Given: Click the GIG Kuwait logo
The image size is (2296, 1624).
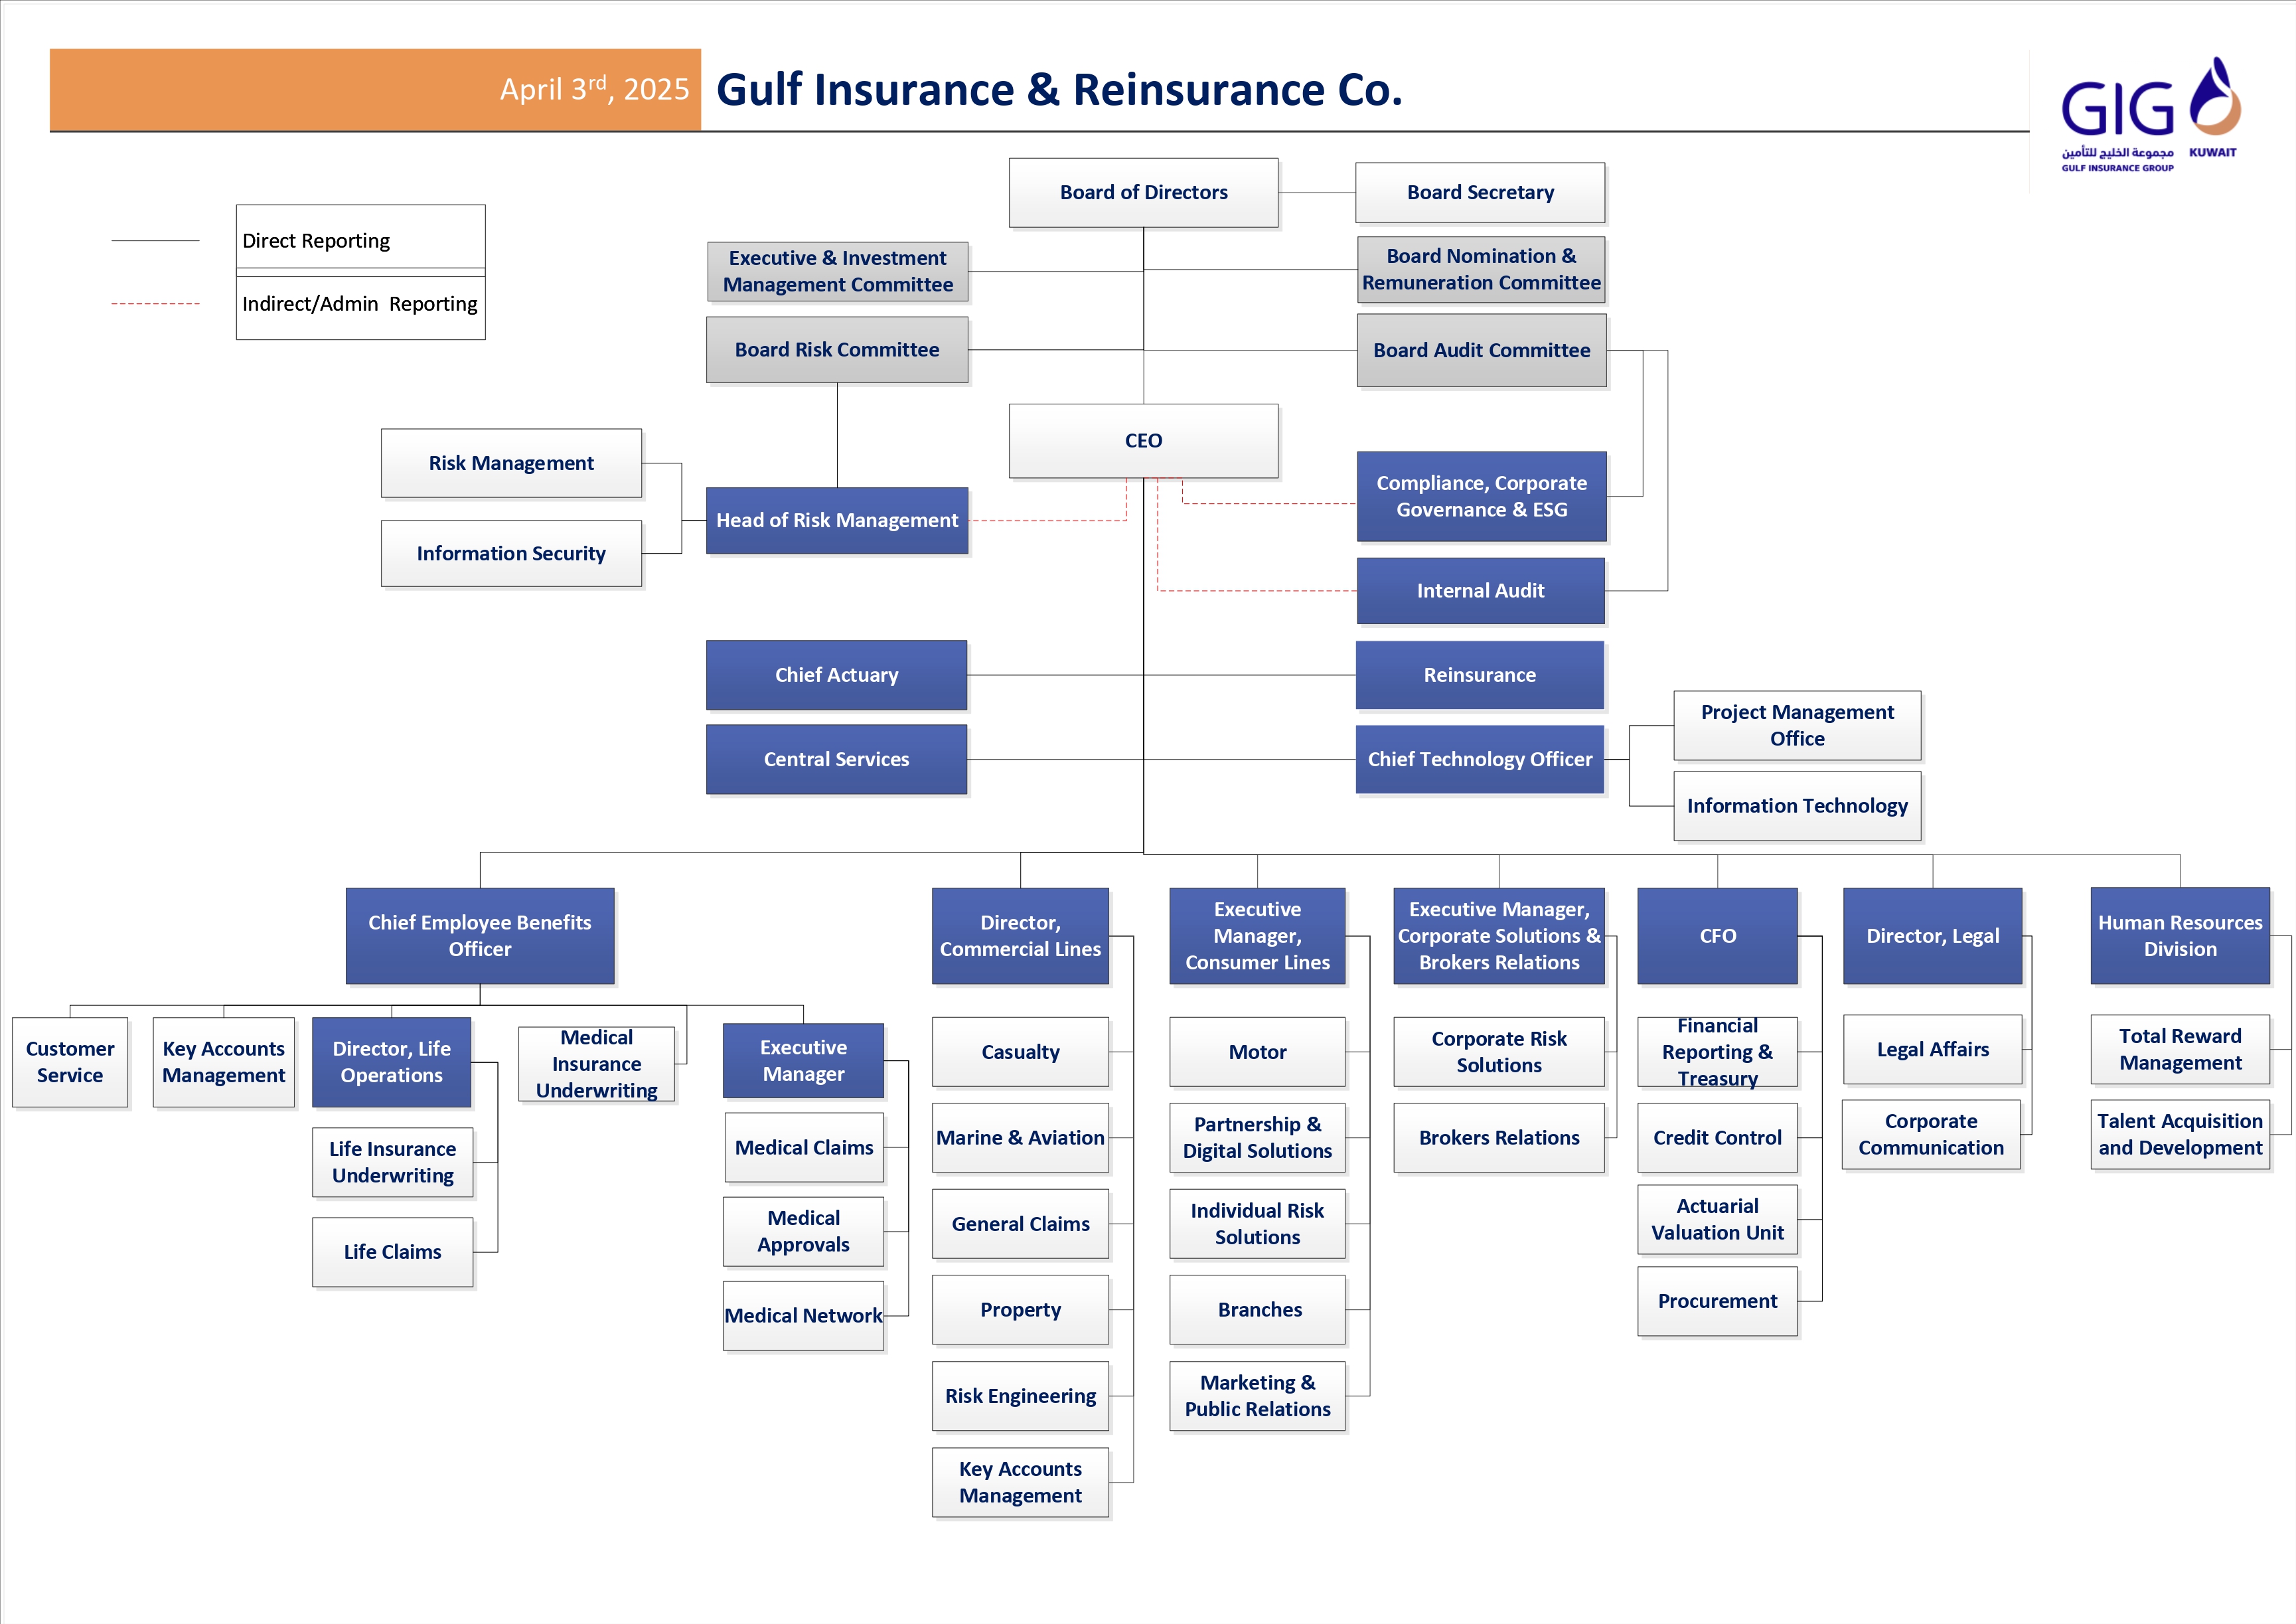Looking at the screenshot, I should [x=2150, y=115].
